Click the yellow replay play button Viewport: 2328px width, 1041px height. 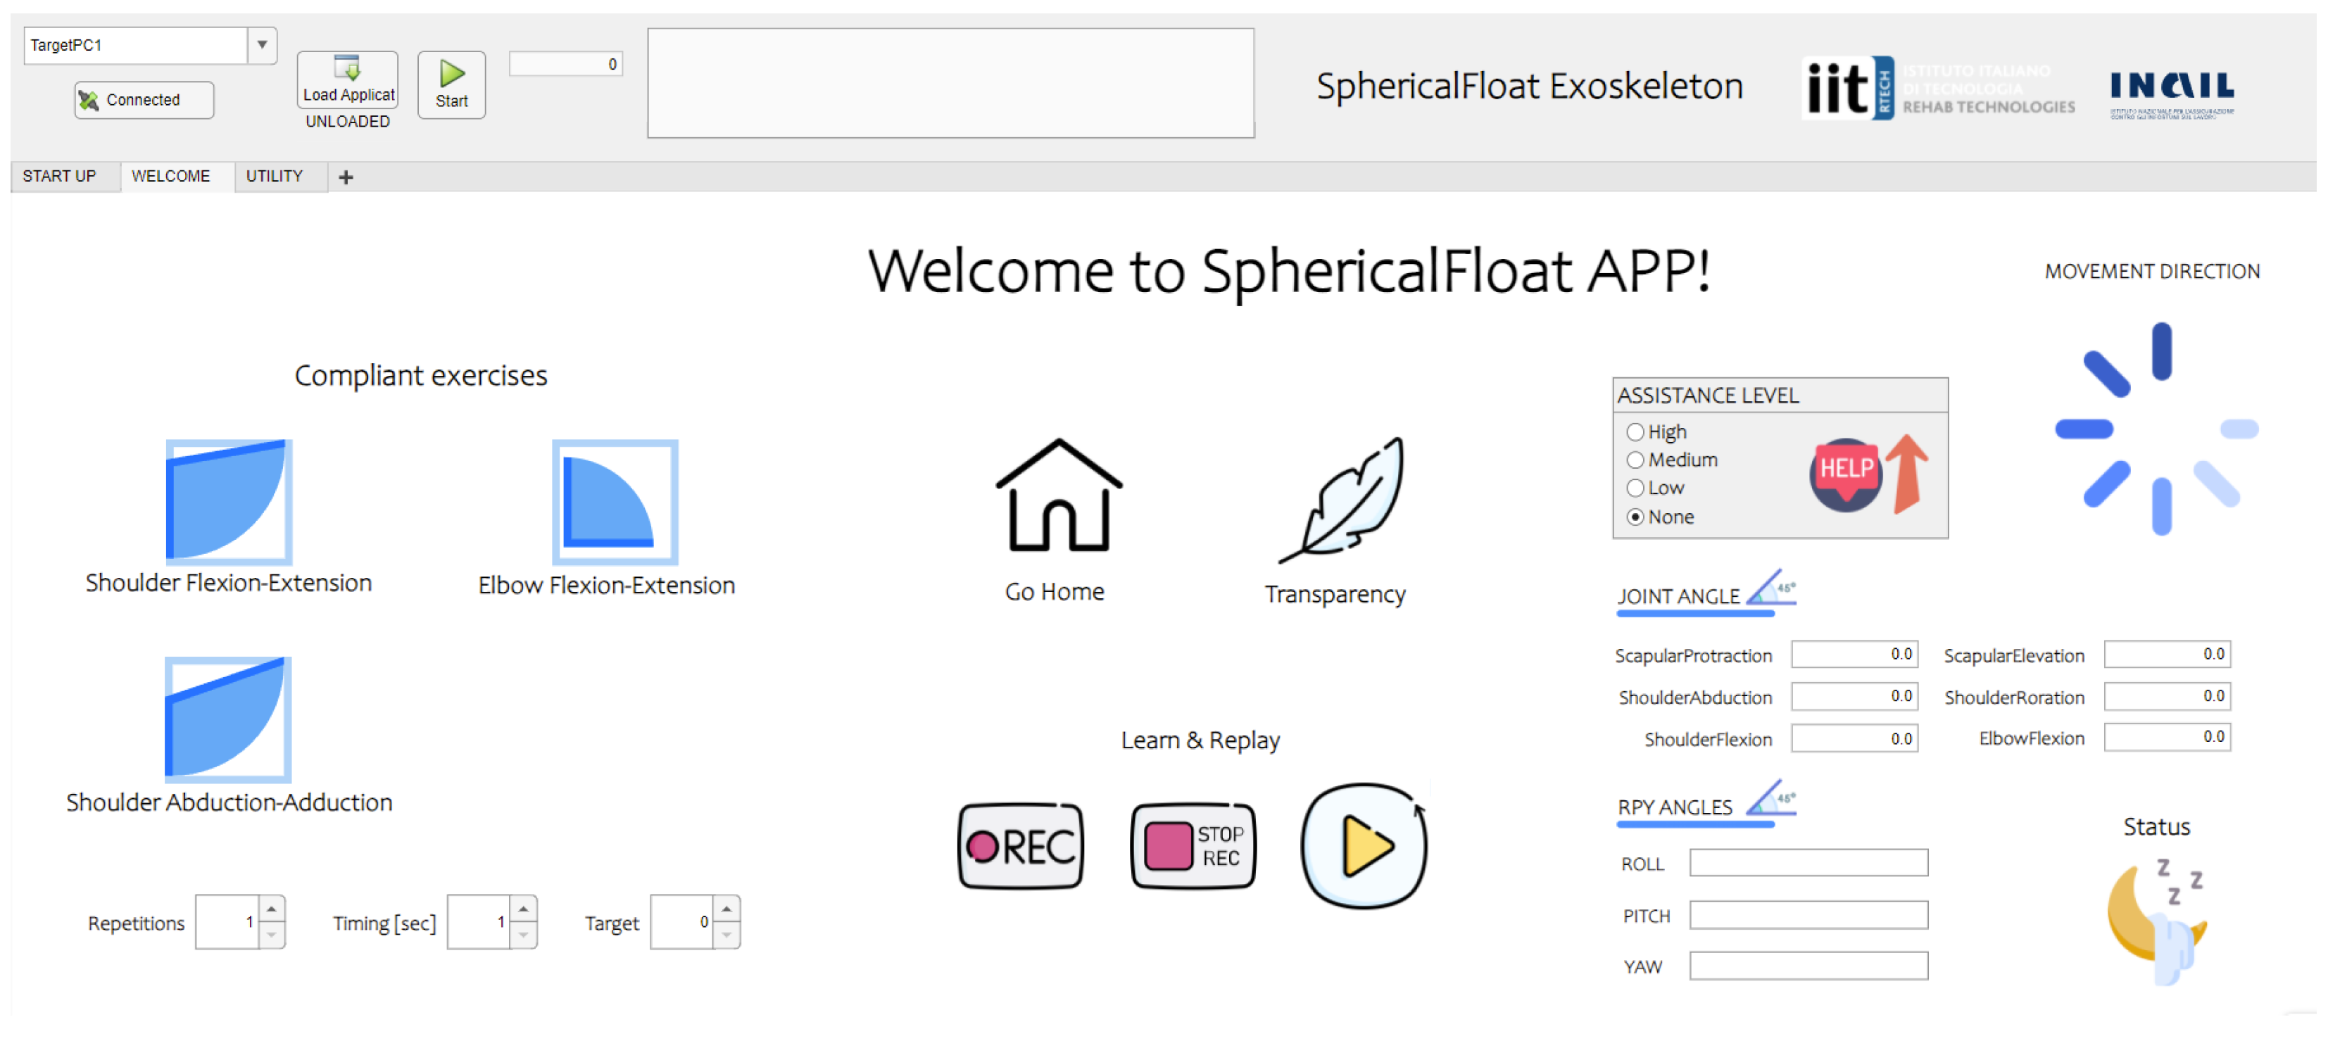click(x=1364, y=846)
